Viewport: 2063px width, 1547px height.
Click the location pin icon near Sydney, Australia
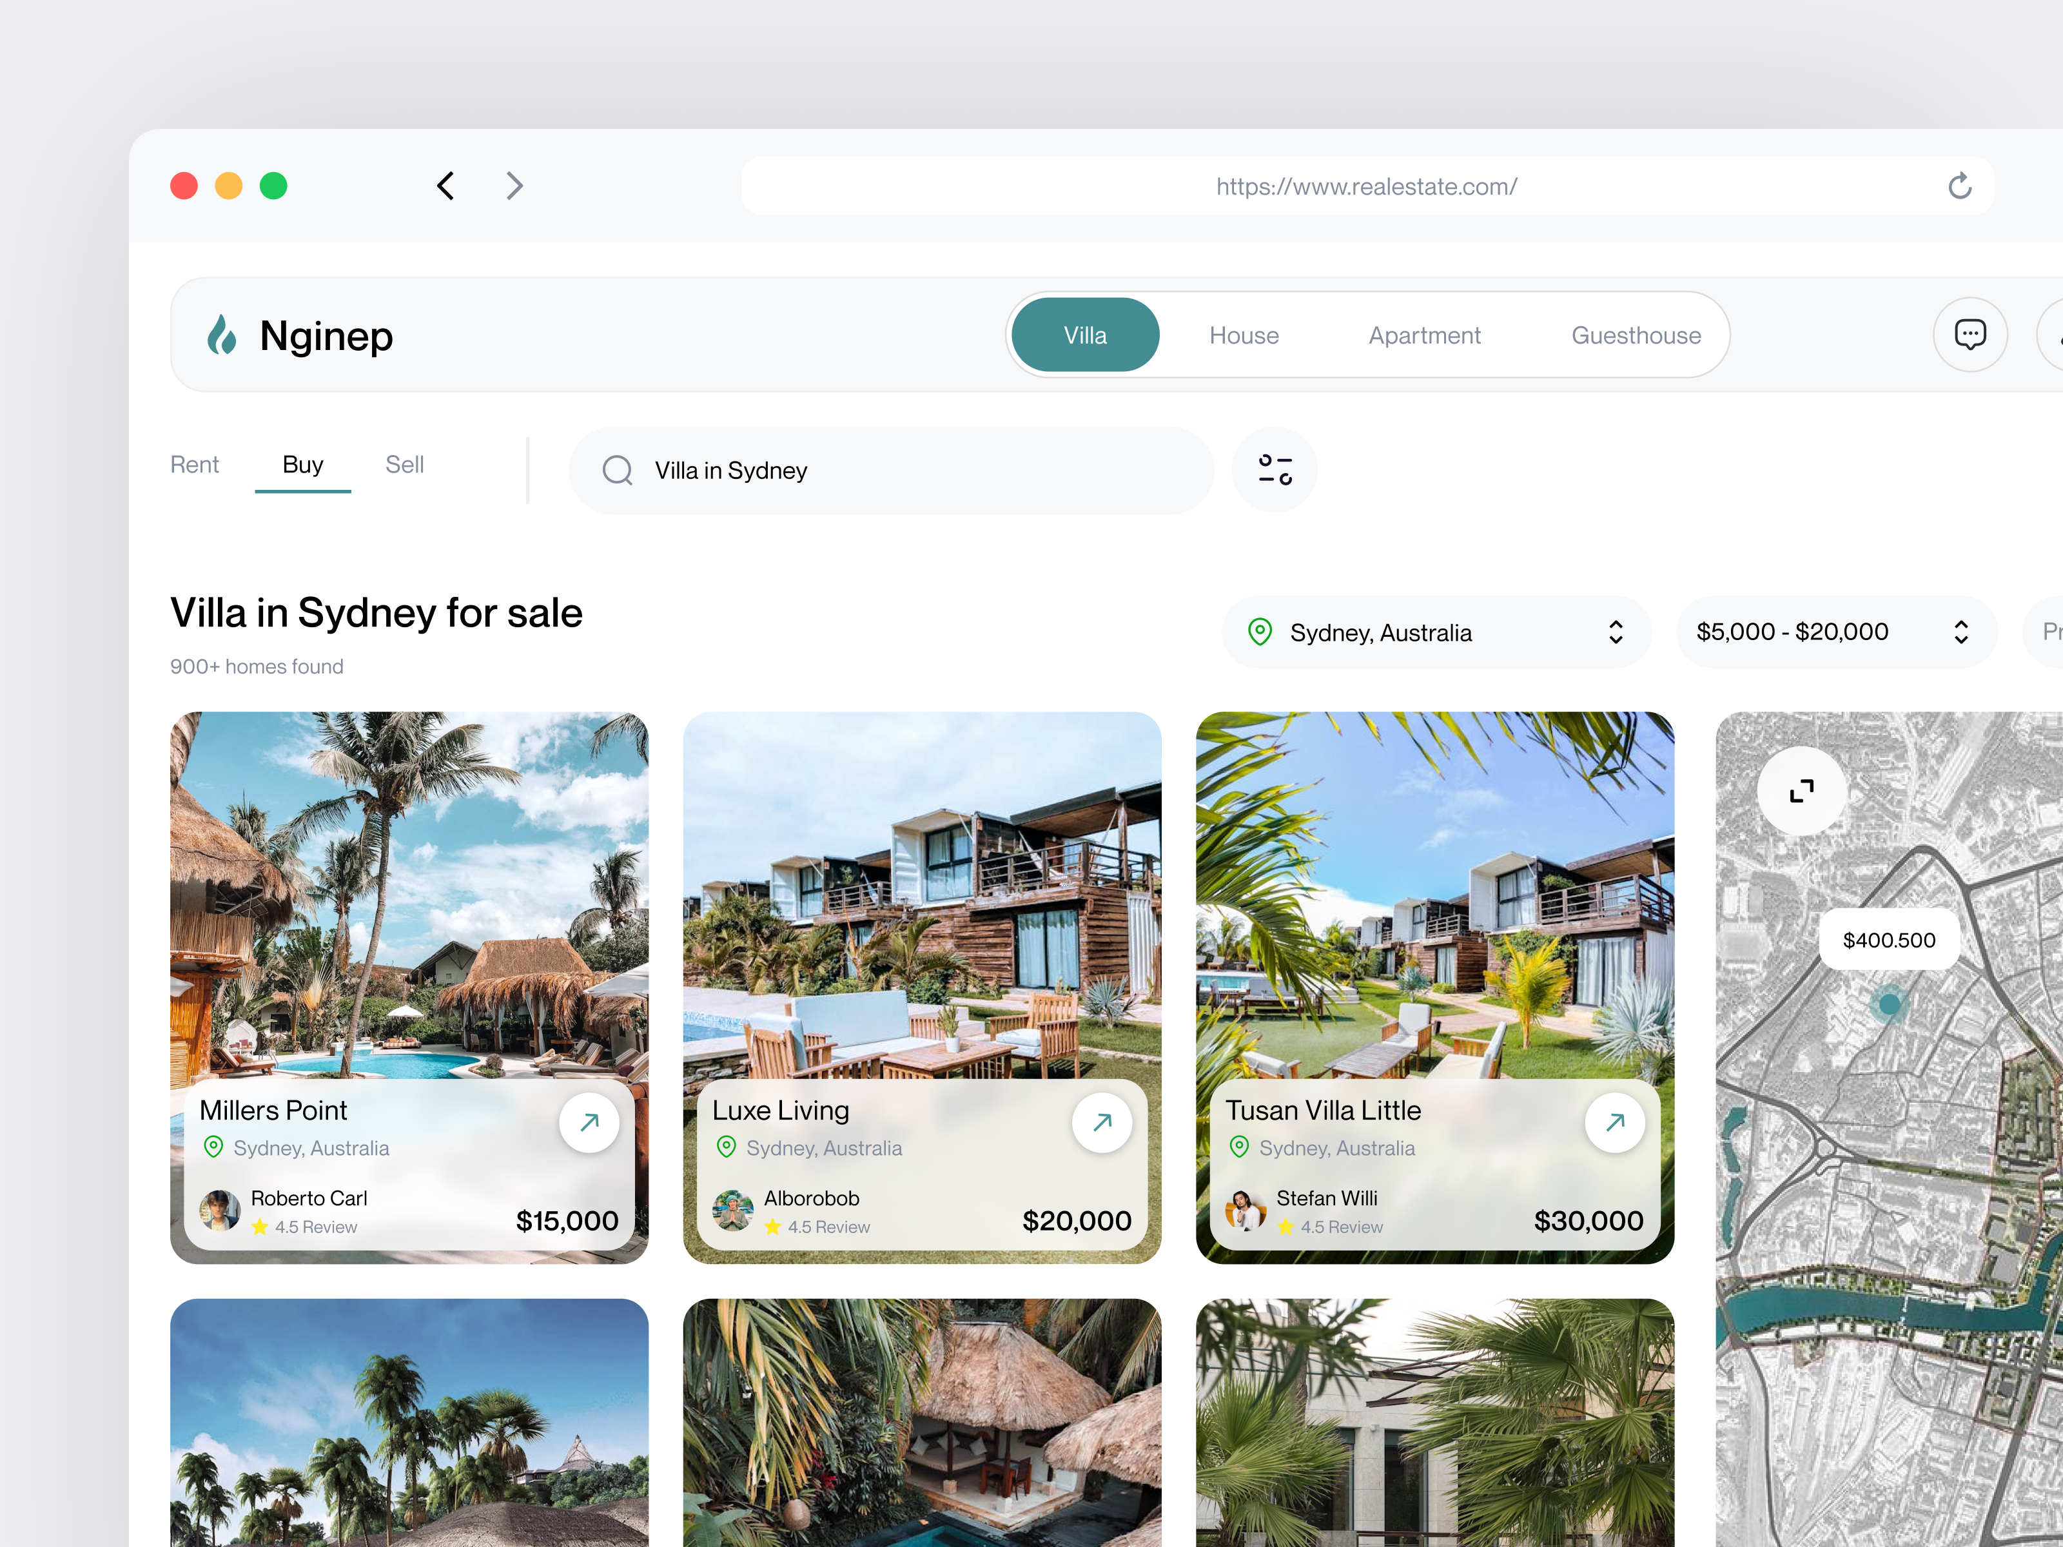(1261, 632)
